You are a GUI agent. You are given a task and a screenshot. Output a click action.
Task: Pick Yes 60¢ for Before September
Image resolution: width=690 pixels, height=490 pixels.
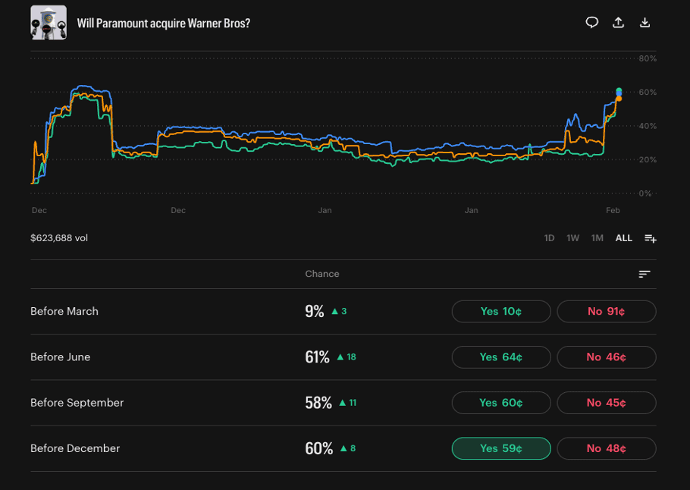501,403
